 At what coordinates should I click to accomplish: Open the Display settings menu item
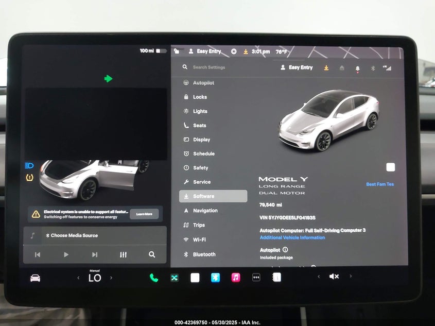pyautogui.click(x=201, y=140)
